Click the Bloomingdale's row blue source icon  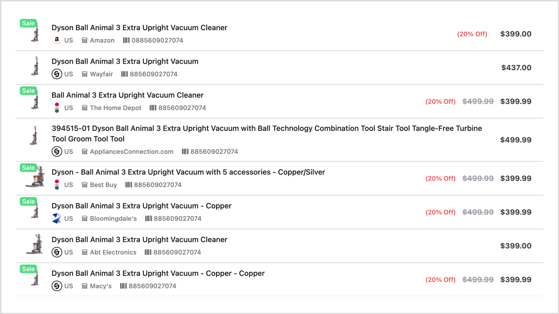coord(57,218)
